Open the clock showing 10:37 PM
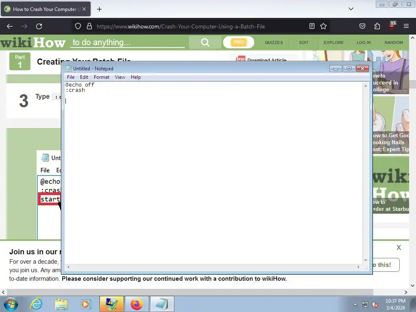This screenshot has height=312, width=416. tap(395, 304)
